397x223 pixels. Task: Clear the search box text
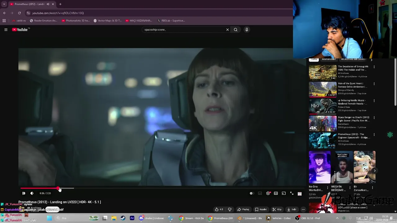pyautogui.click(x=227, y=30)
